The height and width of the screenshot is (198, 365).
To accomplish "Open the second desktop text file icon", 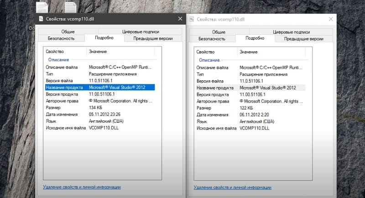I will 71,7.
